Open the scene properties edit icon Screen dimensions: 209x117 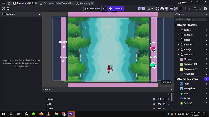click(206, 8)
